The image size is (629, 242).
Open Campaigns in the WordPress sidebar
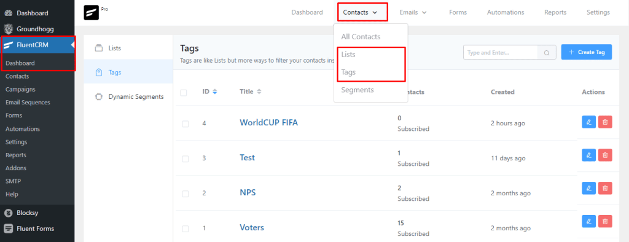coord(20,89)
